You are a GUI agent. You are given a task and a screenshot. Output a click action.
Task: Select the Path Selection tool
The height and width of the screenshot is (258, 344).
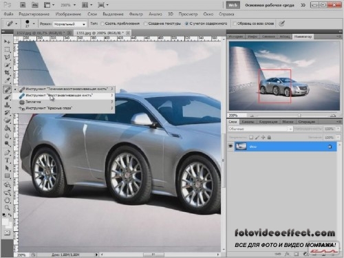pyautogui.click(x=7, y=168)
